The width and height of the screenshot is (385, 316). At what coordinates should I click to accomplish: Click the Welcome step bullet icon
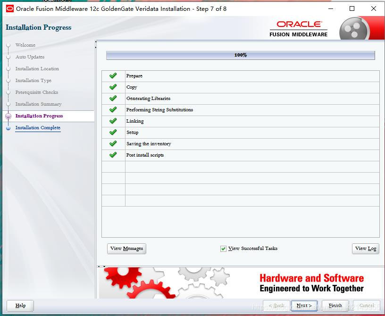[x=8, y=45]
